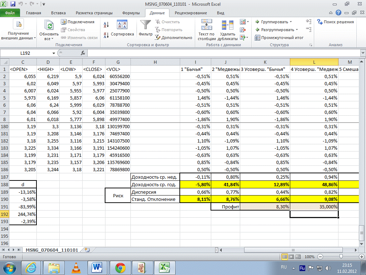The height and width of the screenshot is (275, 366).
Task: Open the Формулы ribbon tab
Action: (131, 13)
